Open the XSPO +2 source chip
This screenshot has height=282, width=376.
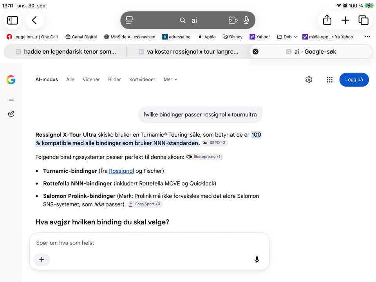(x=215, y=143)
